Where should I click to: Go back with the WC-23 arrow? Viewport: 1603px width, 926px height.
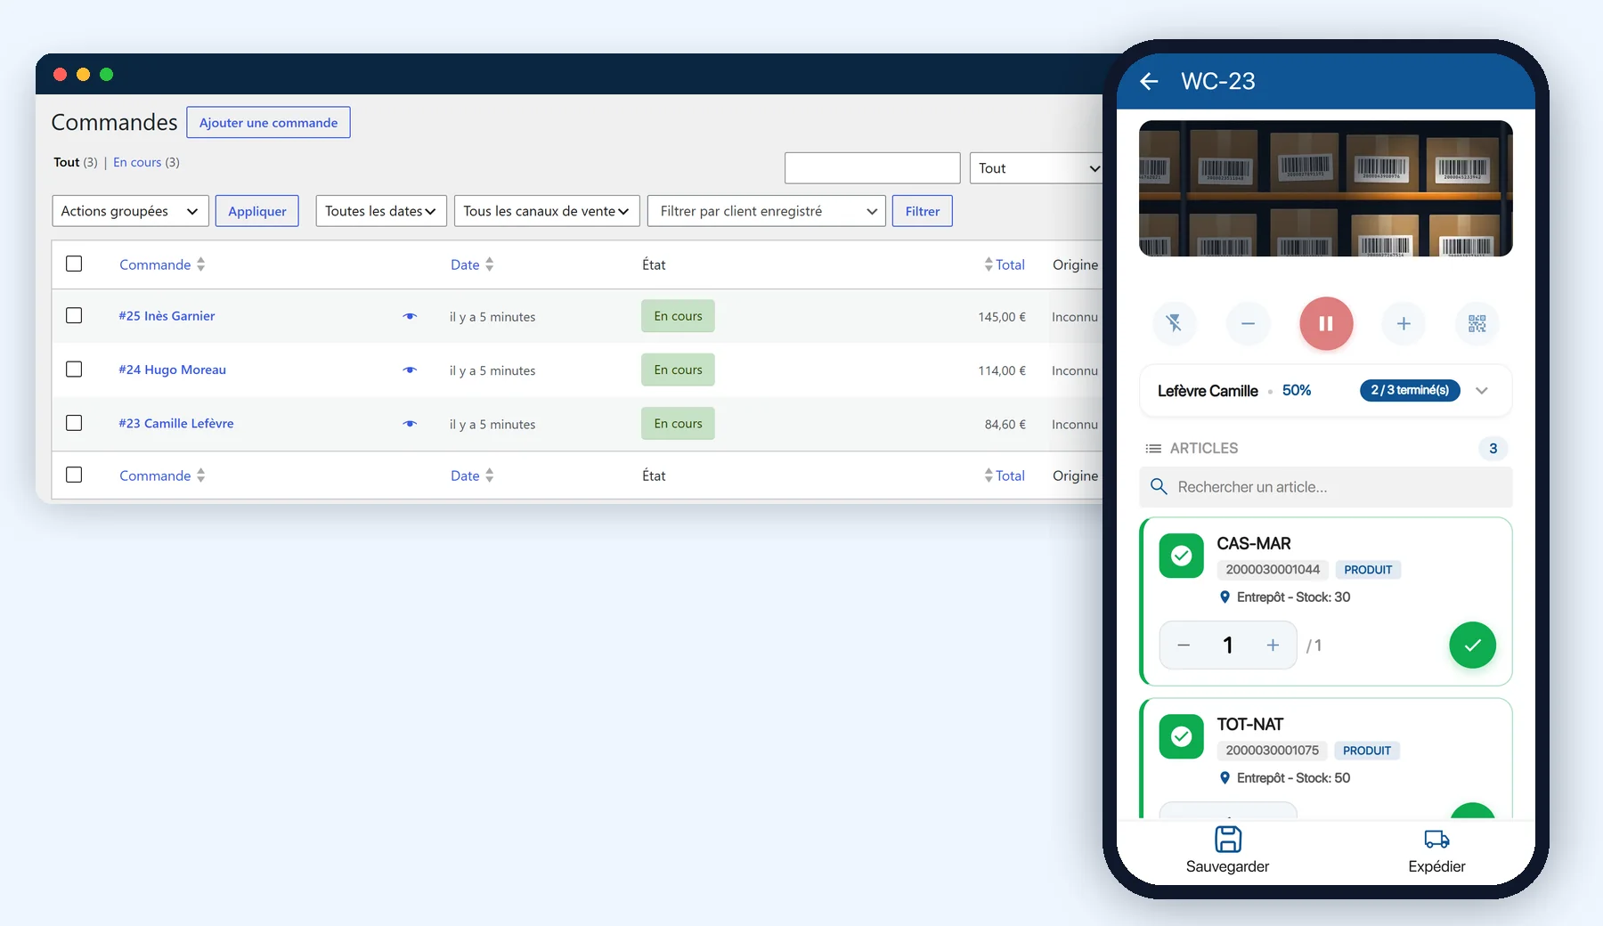pos(1149,82)
